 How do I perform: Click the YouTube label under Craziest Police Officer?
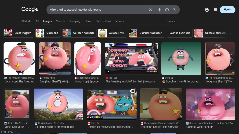point(95,123)
